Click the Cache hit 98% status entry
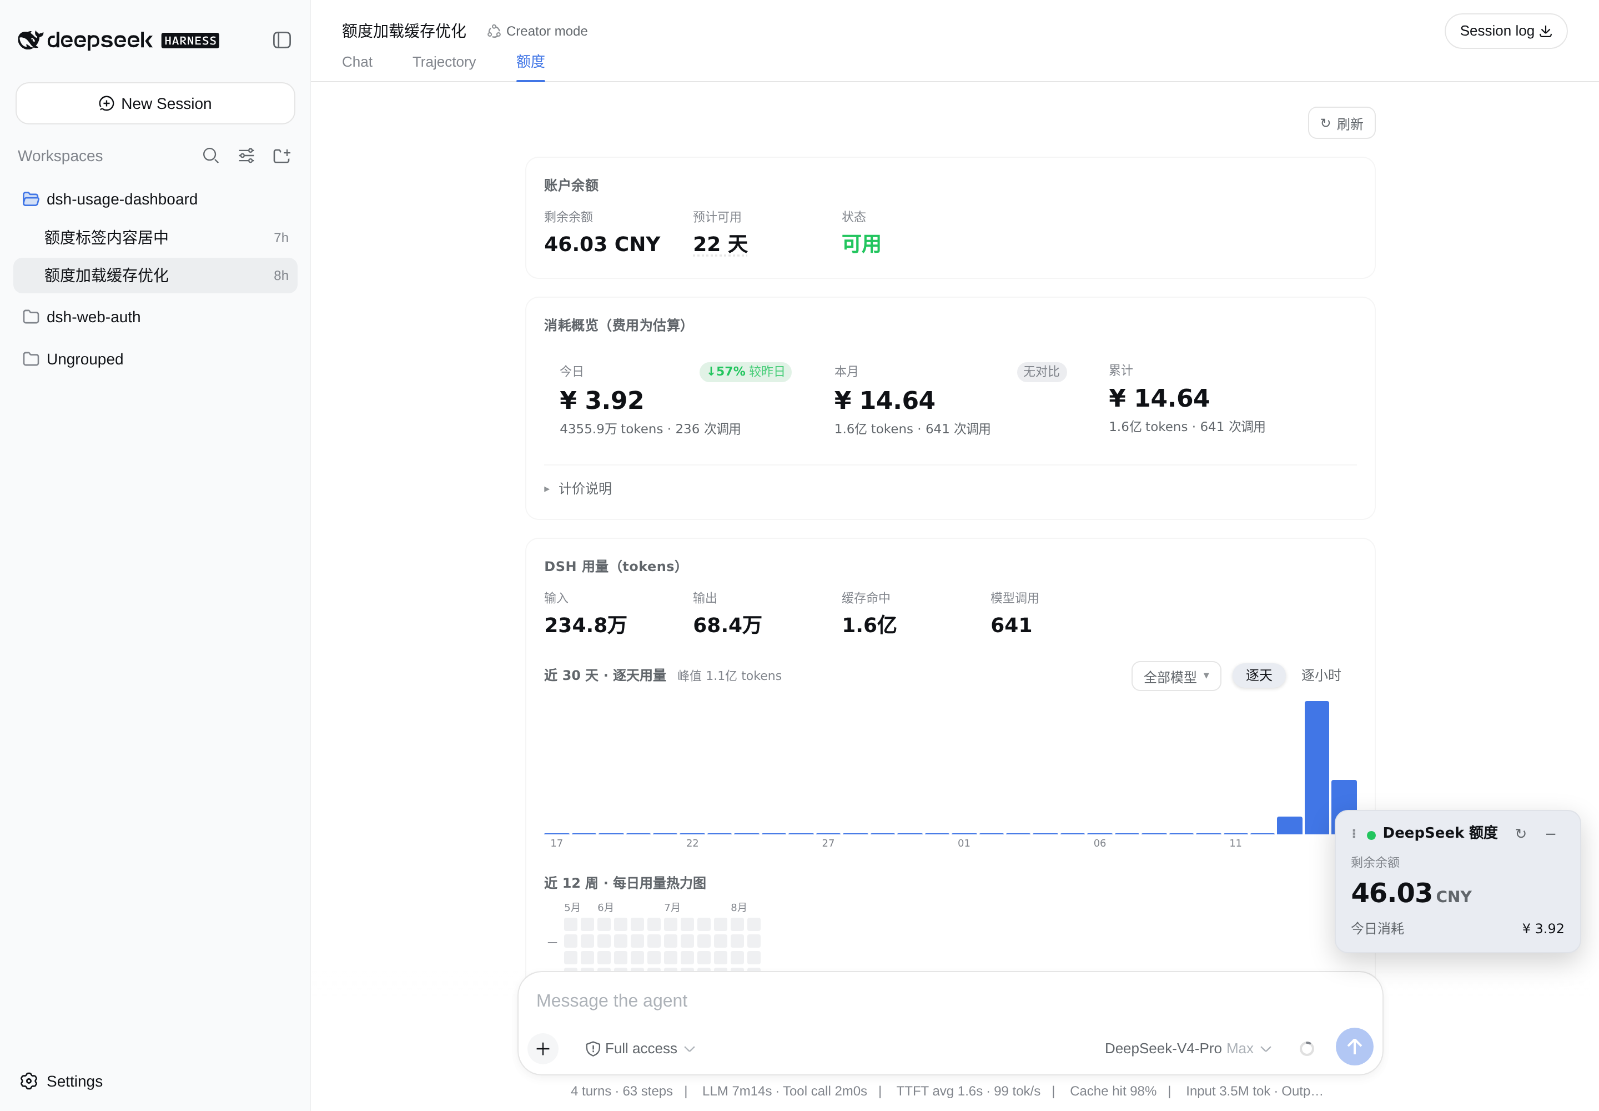The height and width of the screenshot is (1111, 1599). point(1113,1092)
